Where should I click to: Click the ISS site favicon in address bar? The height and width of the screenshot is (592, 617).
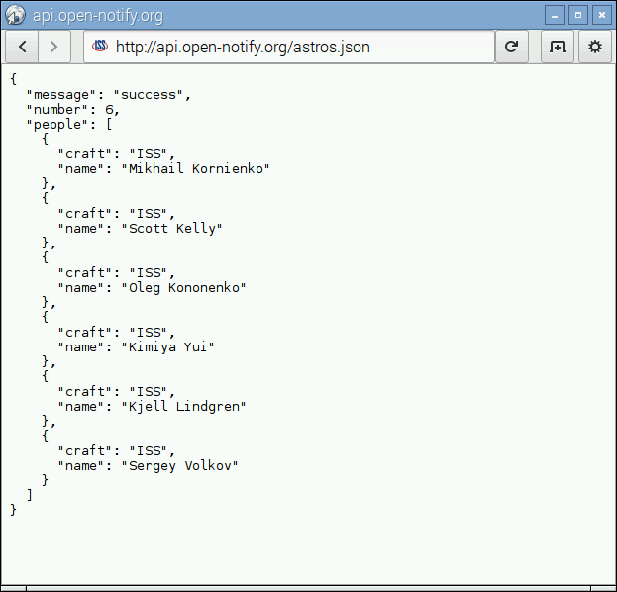click(x=100, y=46)
